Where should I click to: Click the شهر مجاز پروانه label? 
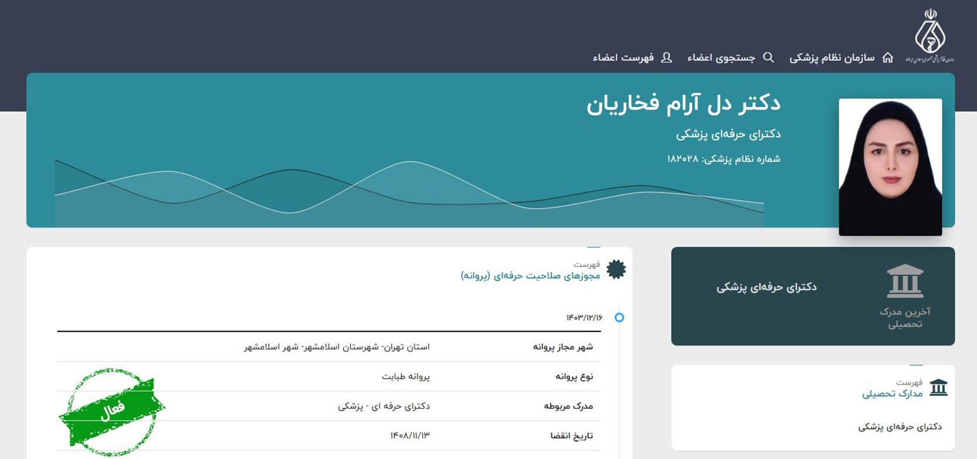(563, 347)
